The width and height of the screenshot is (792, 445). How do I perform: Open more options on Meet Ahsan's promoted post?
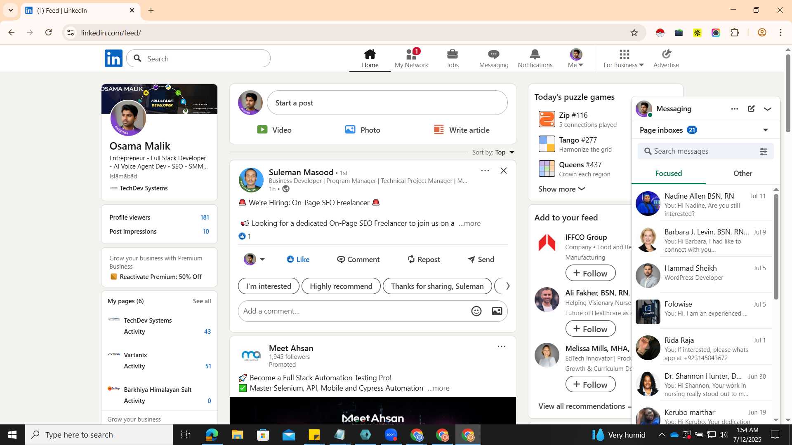click(502, 347)
